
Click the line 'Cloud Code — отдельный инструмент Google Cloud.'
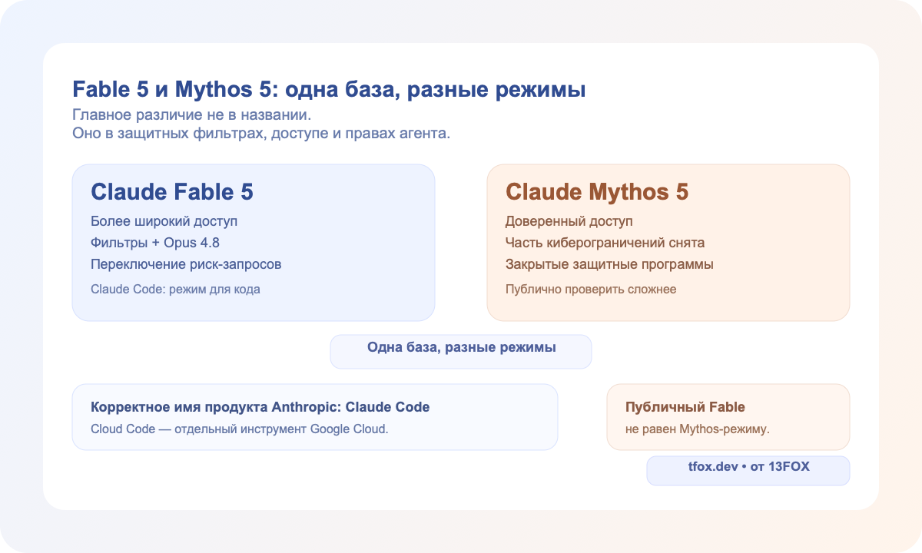coord(240,429)
